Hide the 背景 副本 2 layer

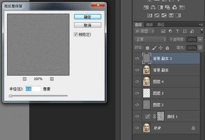tap(137, 58)
